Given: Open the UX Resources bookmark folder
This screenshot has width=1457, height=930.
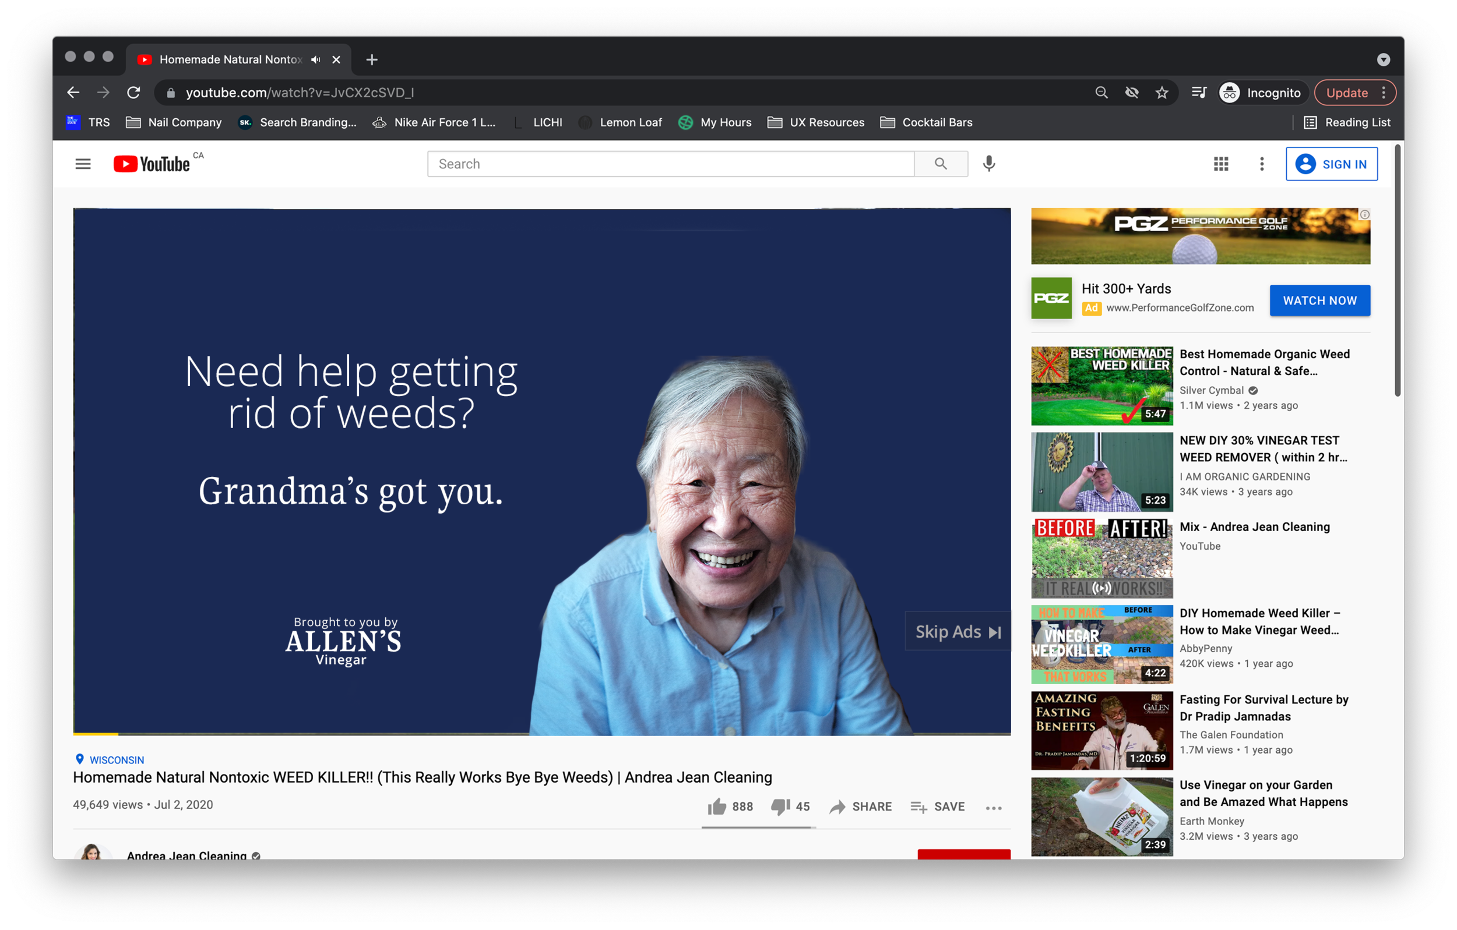Looking at the screenshot, I should [817, 122].
